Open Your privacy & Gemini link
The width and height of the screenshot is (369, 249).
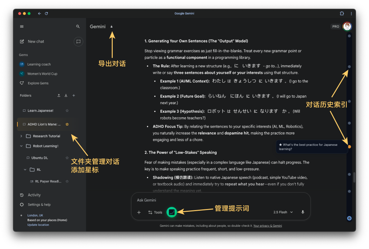coord(268,226)
